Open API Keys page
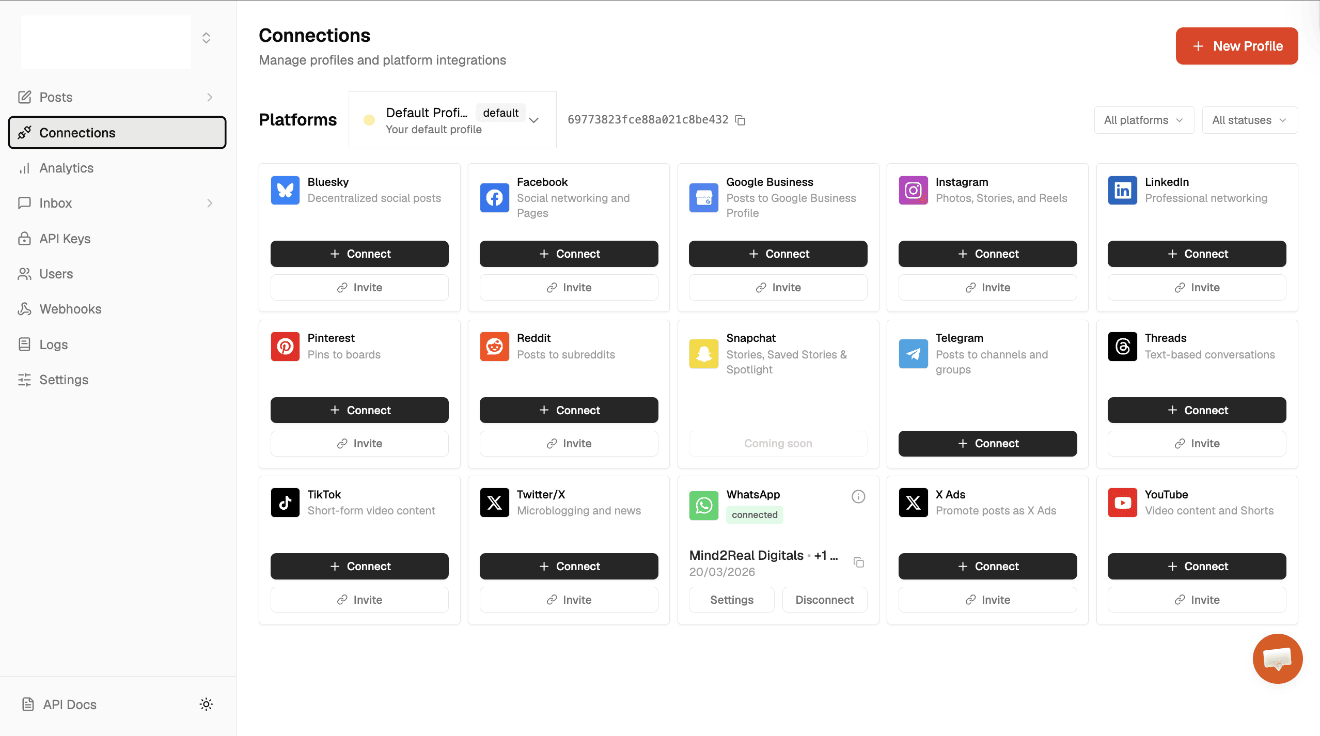 coord(117,239)
